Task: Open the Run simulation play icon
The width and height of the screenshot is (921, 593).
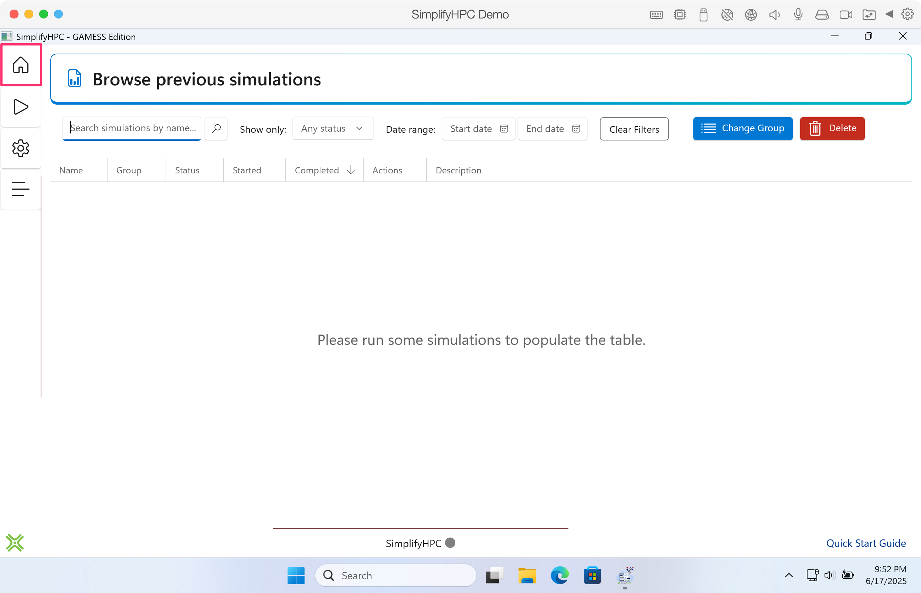Action: tap(21, 107)
